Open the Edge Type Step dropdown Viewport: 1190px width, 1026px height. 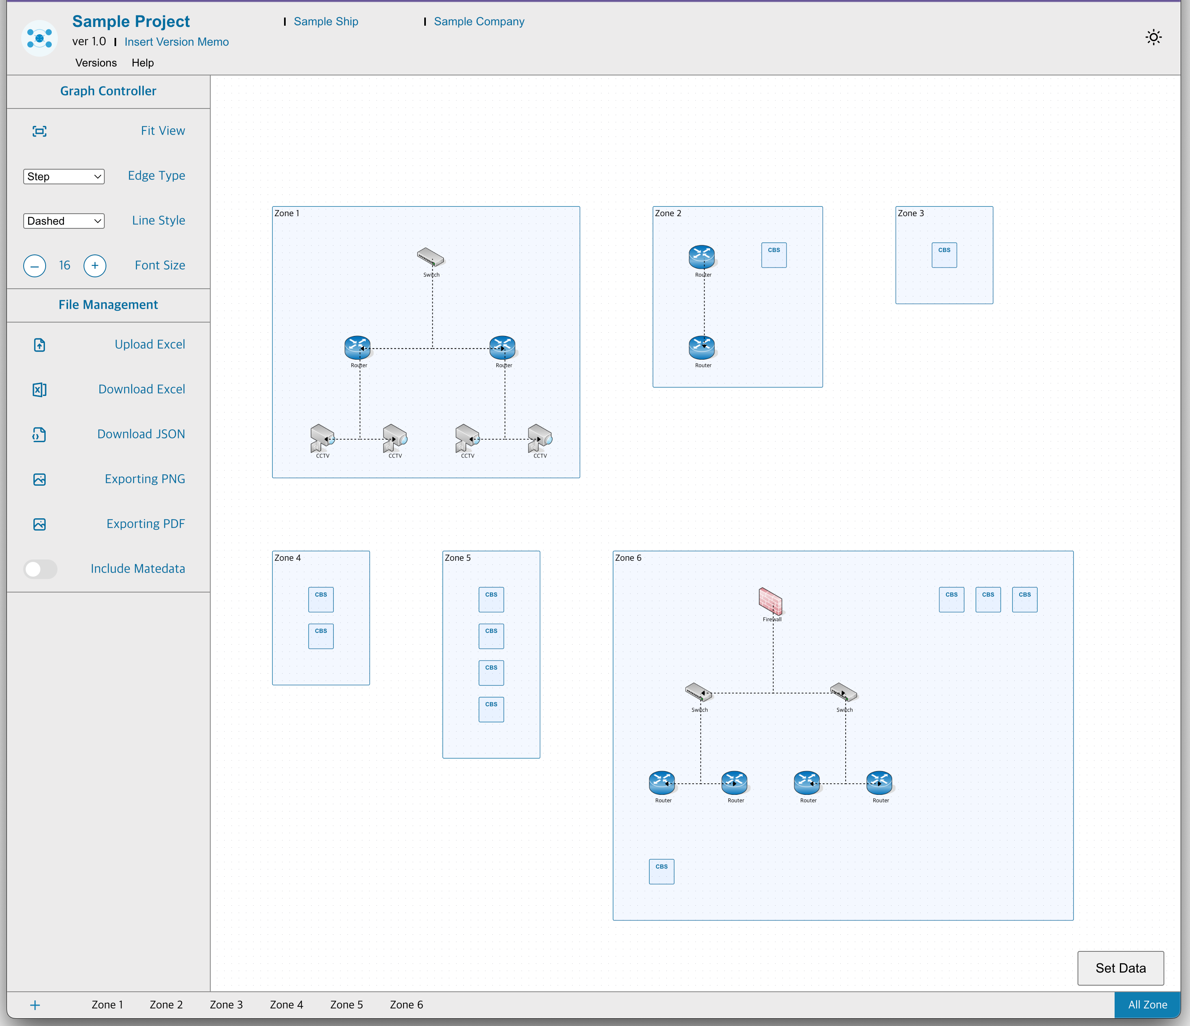[64, 177]
